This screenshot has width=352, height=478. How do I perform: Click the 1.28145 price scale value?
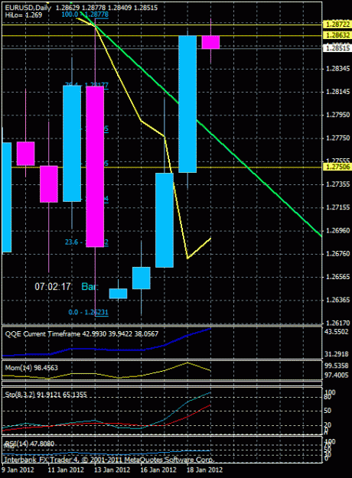[x=338, y=92]
